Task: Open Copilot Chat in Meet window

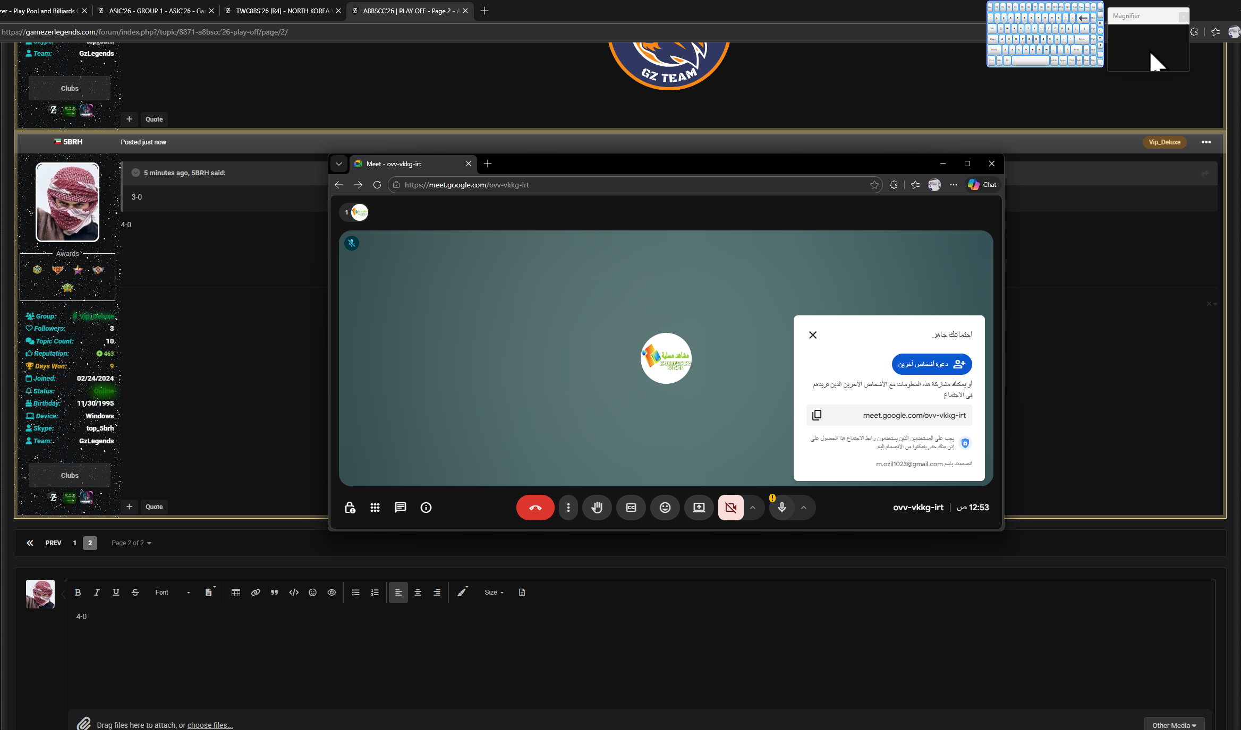Action: pos(982,185)
